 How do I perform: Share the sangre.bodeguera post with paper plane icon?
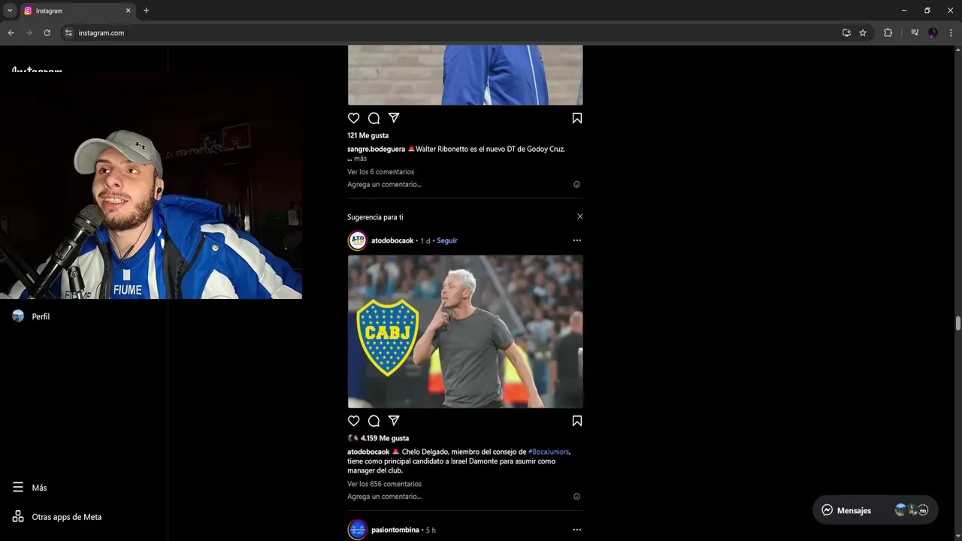point(394,118)
